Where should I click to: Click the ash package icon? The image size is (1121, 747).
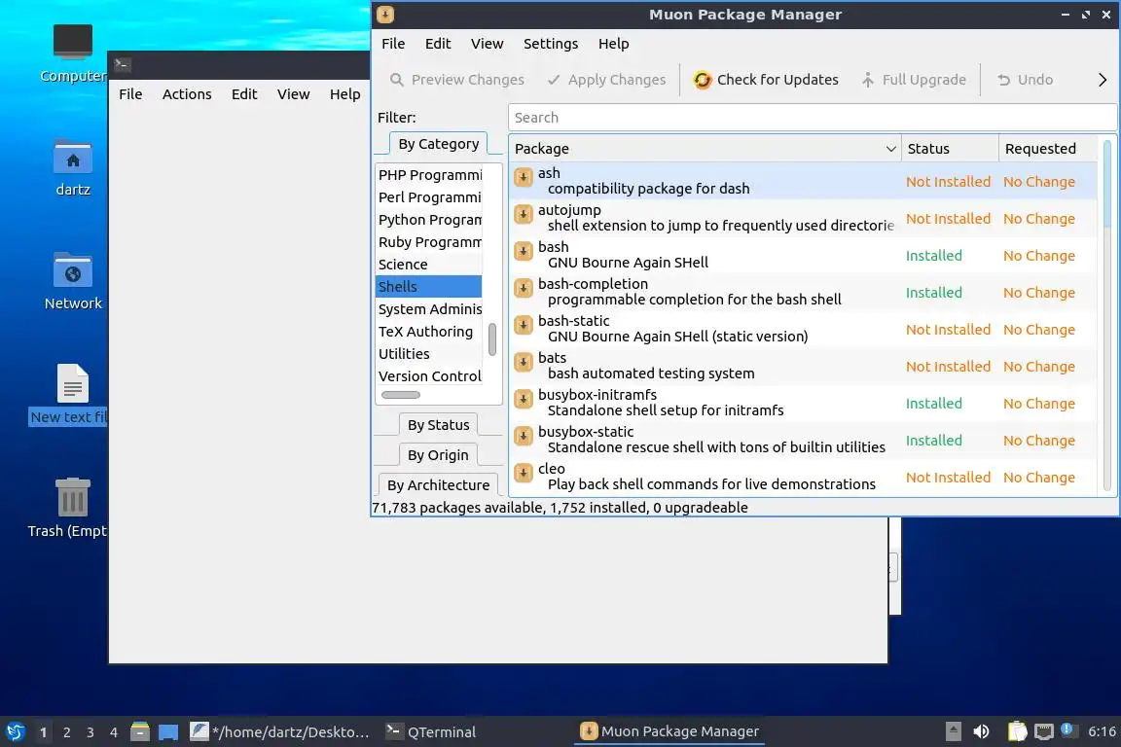pyautogui.click(x=524, y=177)
